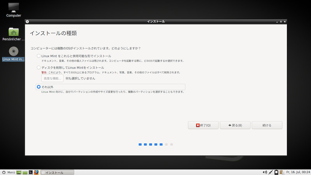Click the インストール taskbar window button
The image size is (311, 175).
[57, 172]
